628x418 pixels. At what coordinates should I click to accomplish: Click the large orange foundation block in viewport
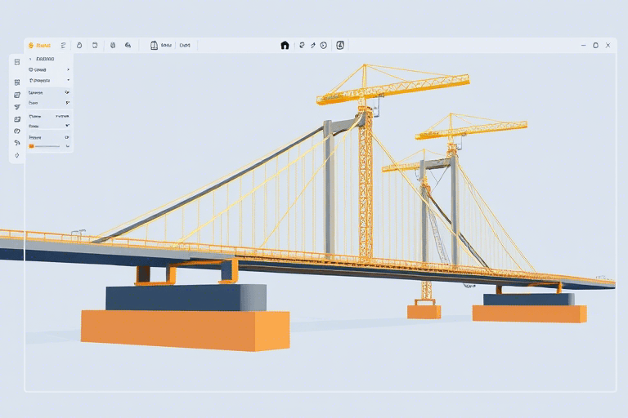[x=185, y=329]
